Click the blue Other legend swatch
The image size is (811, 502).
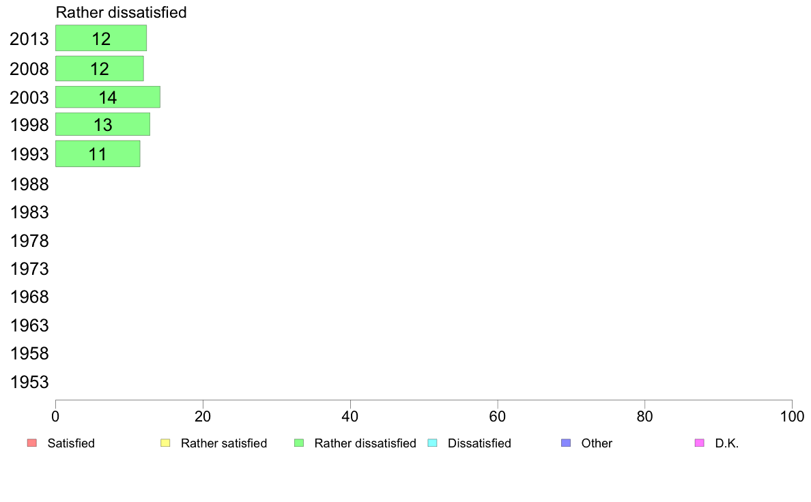(566, 443)
